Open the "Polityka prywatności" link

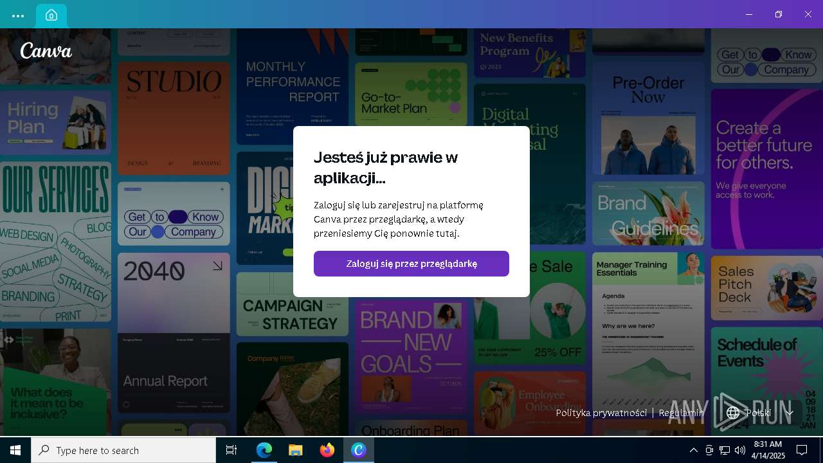[x=601, y=413]
